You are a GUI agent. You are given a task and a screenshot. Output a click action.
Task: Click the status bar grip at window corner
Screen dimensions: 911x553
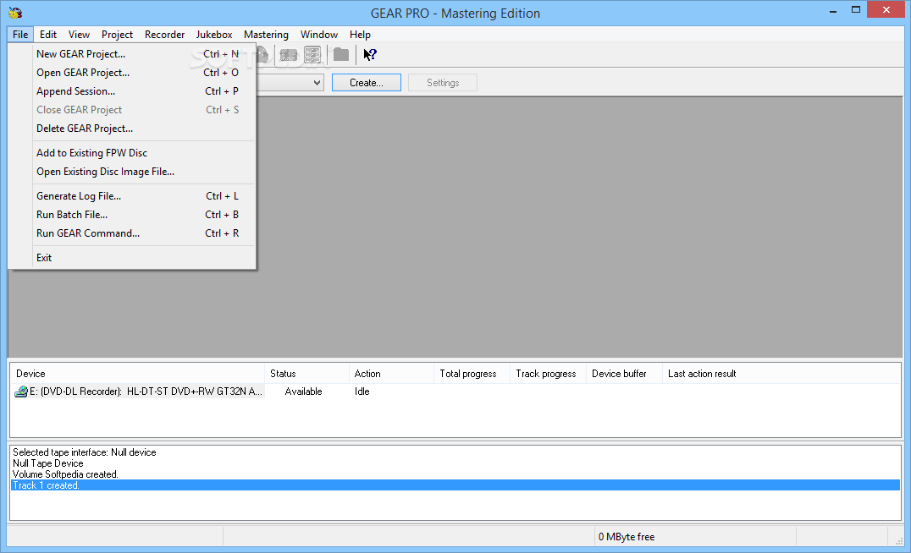pyautogui.click(x=899, y=541)
